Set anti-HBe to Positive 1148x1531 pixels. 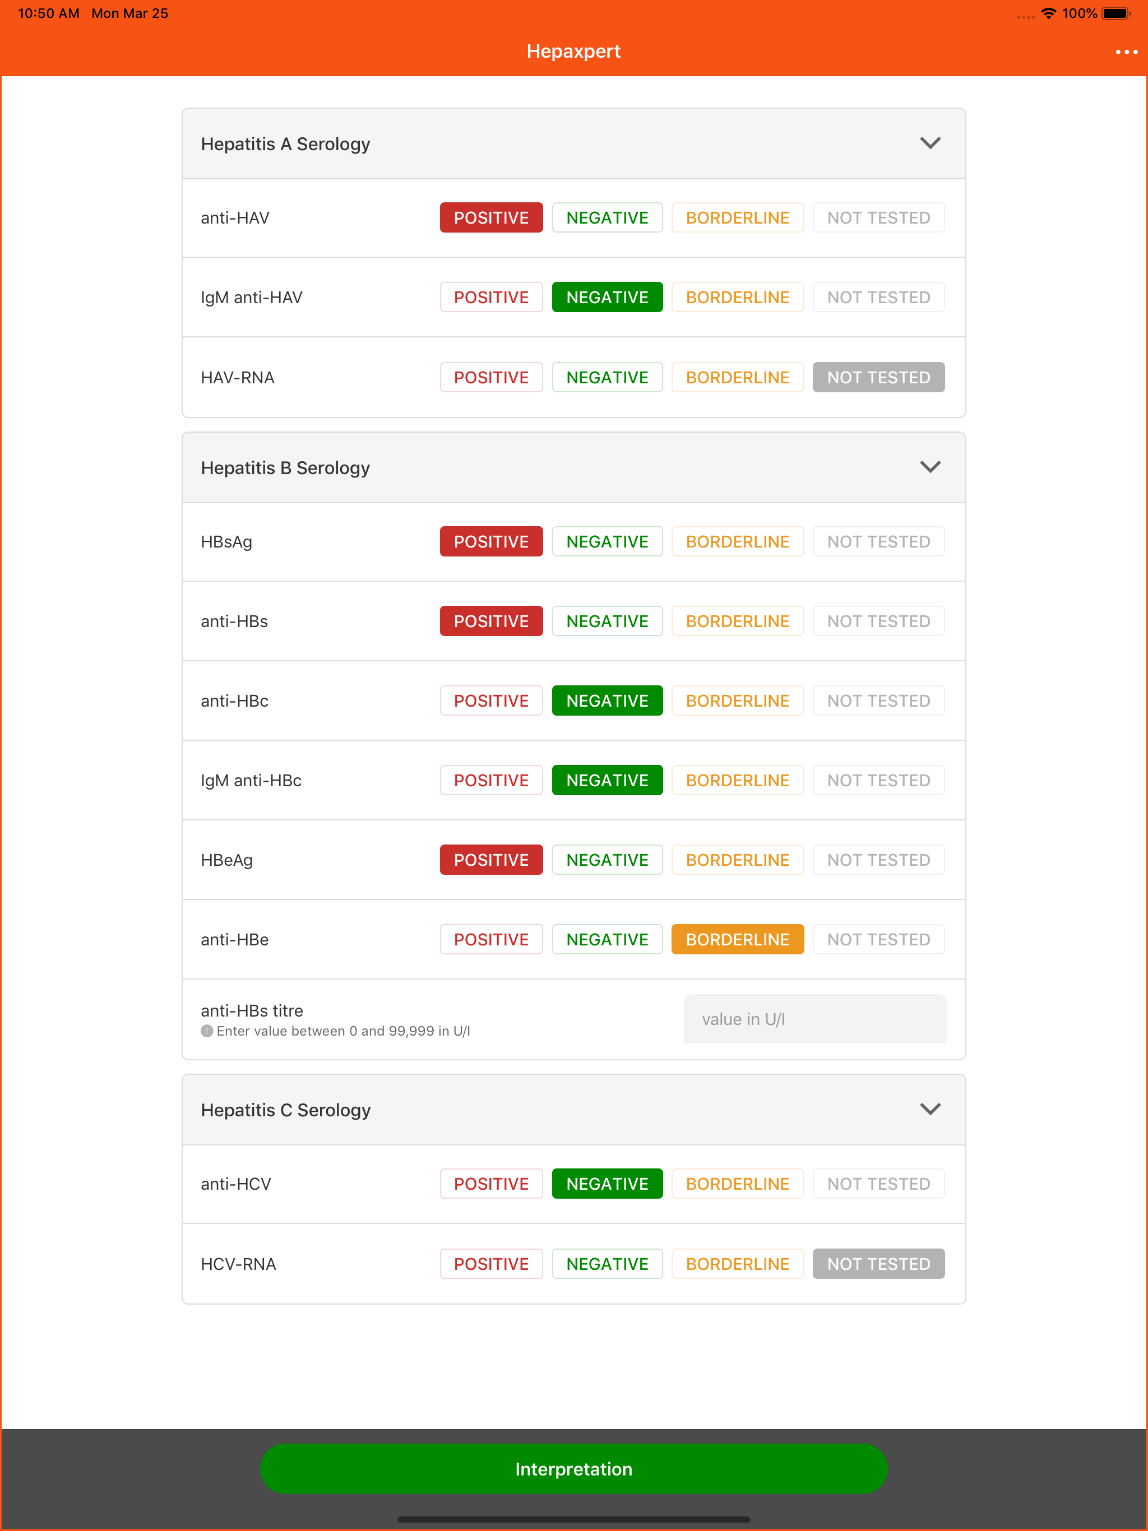pos(491,940)
